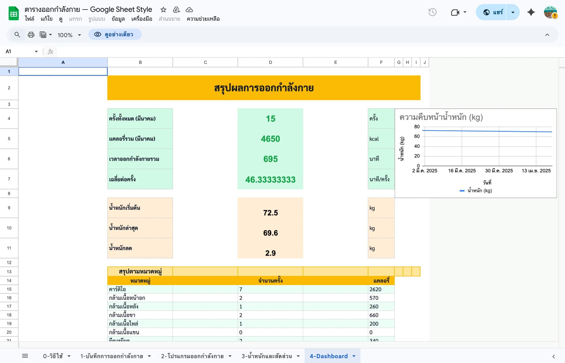This screenshot has height=363, width=565.
Task: Open the Gemini assistant
Action: pos(531,12)
